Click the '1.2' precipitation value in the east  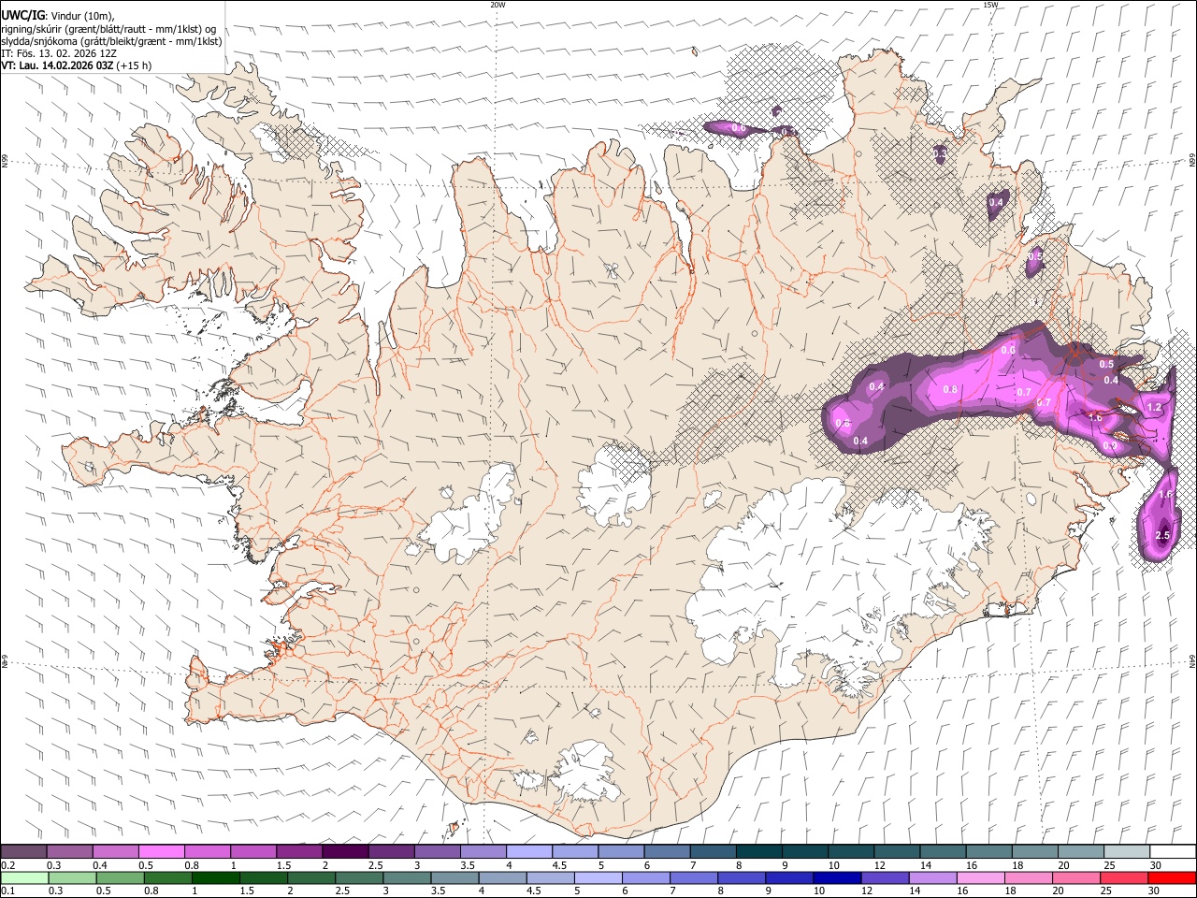point(1154,408)
